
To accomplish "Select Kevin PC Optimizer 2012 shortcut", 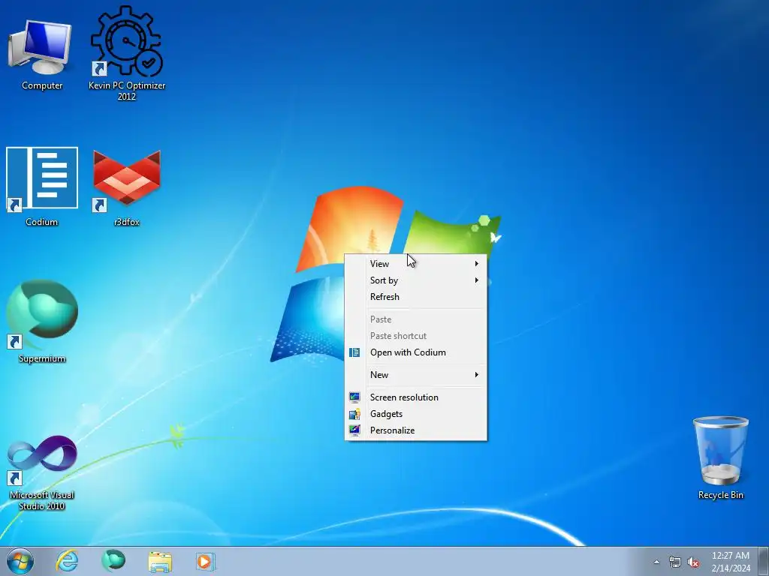I will pos(126,53).
